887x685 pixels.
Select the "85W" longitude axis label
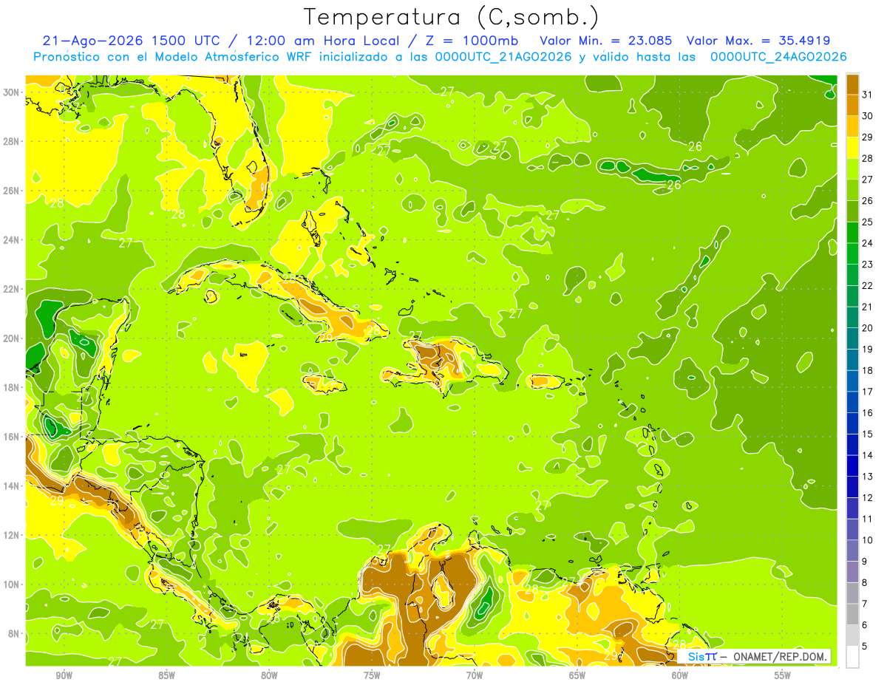click(x=166, y=675)
